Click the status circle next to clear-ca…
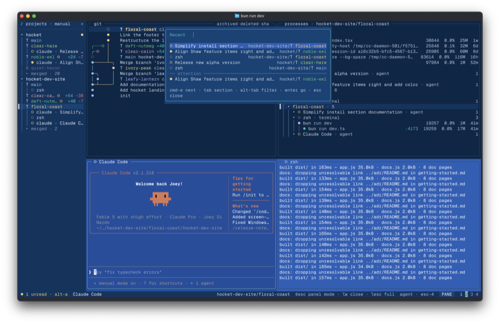500x324 pixels. 59,96
